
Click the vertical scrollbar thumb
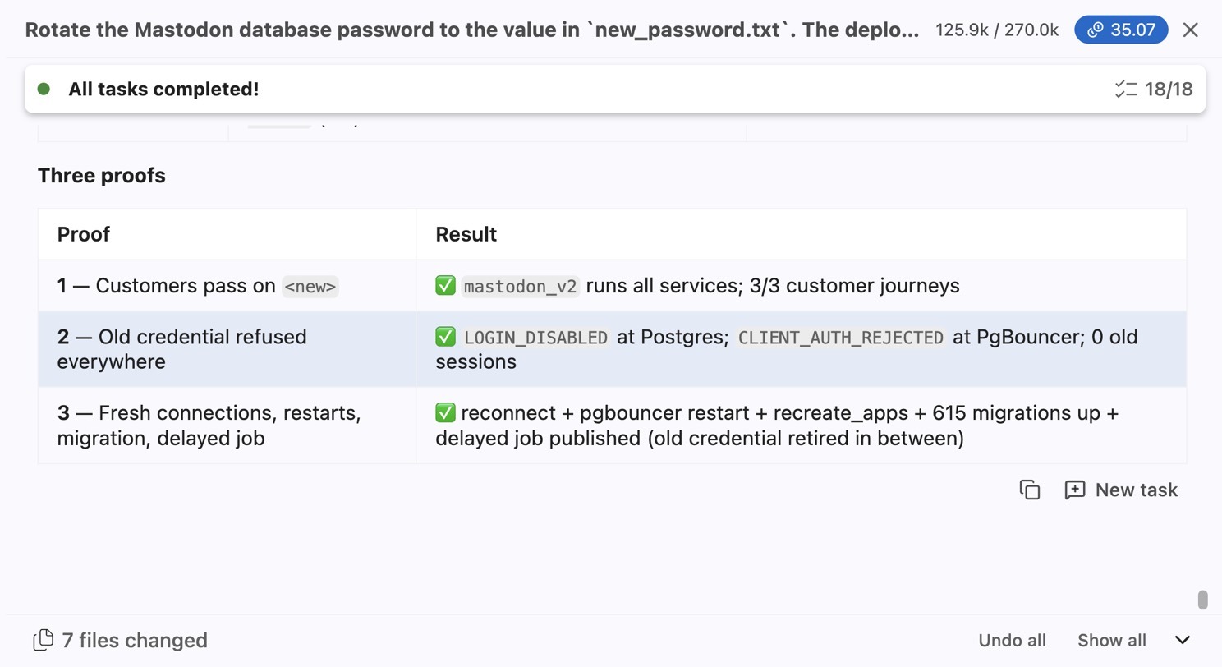(1202, 600)
